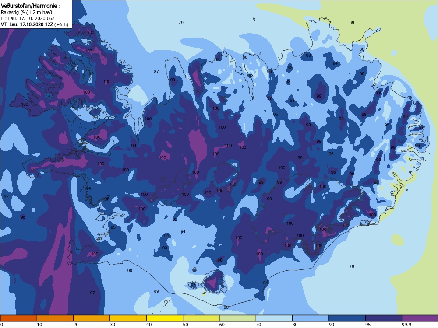Pick the 20–30 amber legend swatch
This screenshot has height=328, width=438.
(92, 318)
